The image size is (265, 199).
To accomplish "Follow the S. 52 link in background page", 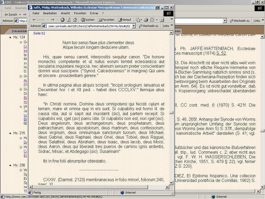I will 221,53.
